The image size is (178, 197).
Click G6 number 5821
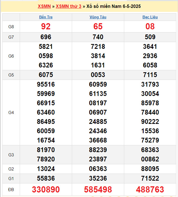(46, 47)
